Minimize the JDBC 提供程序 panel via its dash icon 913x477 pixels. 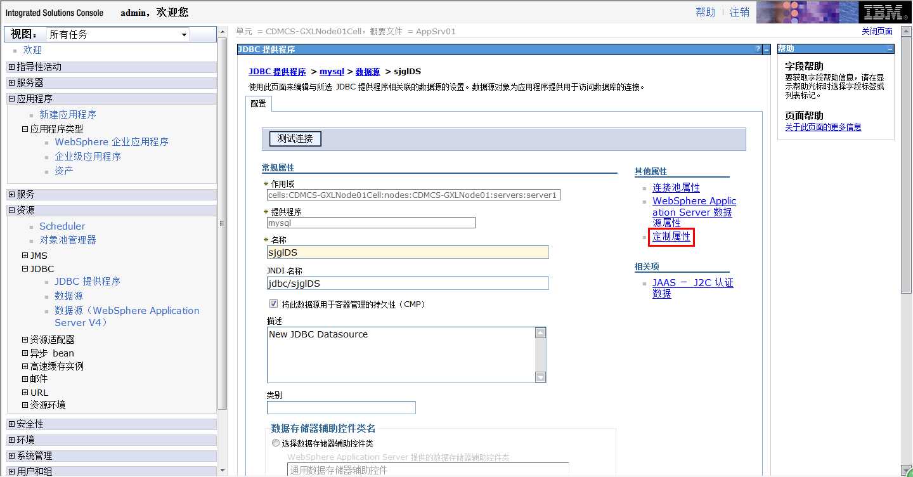pos(767,49)
